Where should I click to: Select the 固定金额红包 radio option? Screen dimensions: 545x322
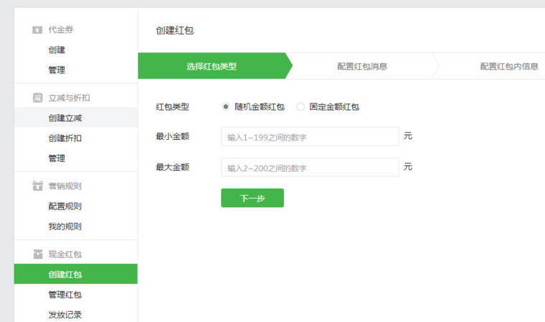pos(300,107)
